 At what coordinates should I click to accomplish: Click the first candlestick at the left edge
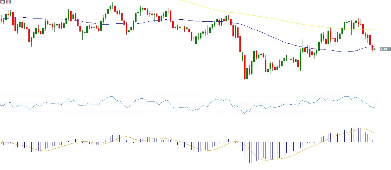[1, 20]
